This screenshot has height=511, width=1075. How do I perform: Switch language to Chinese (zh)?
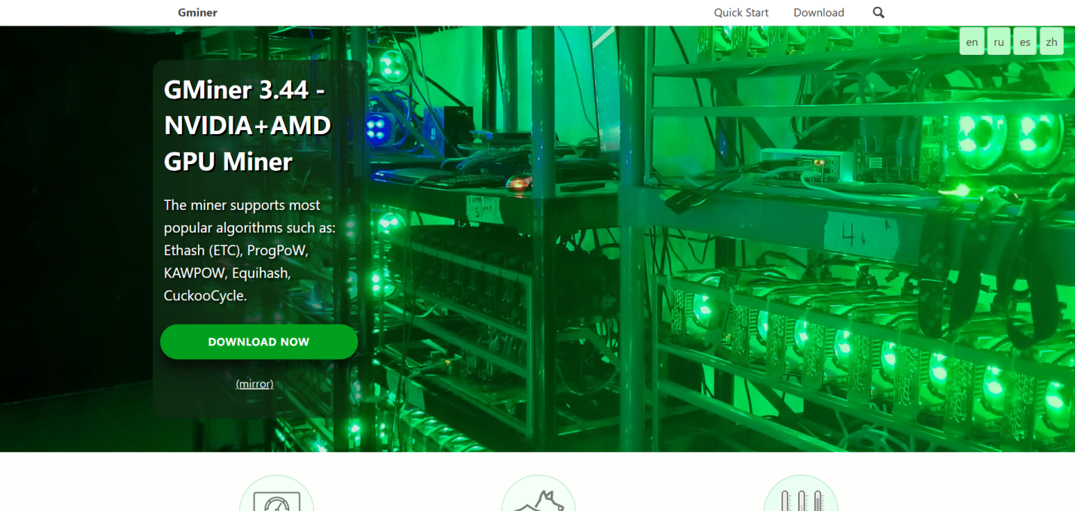1051,41
